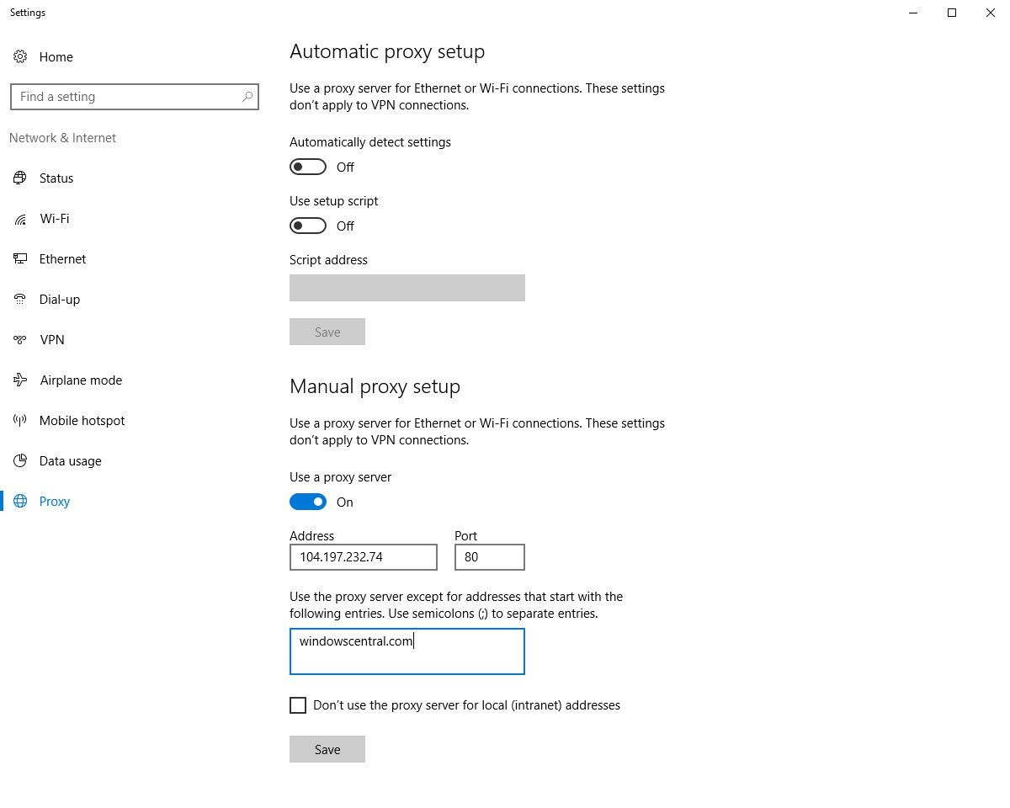Turn on Use setup script
Image resolution: width=1010 pixels, height=808 pixels.
307,226
